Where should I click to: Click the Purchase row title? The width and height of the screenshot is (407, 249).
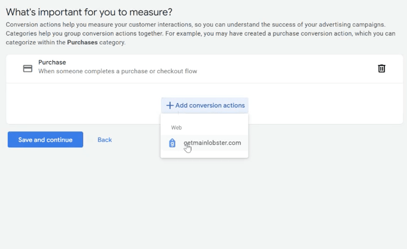tap(52, 62)
